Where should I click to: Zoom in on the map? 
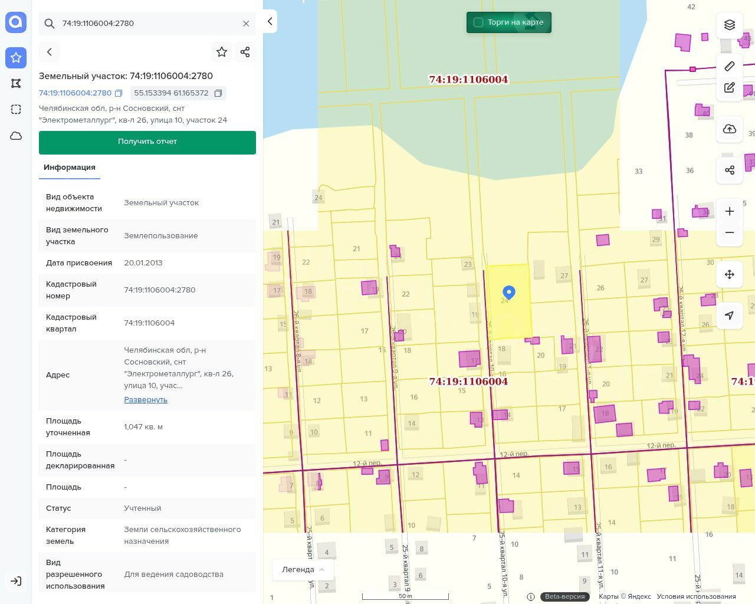(730, 211)
